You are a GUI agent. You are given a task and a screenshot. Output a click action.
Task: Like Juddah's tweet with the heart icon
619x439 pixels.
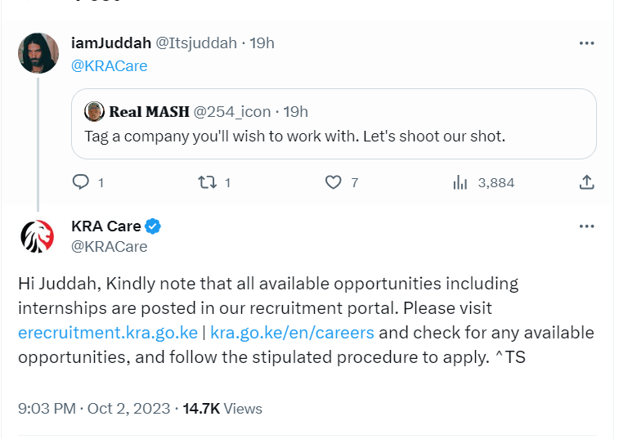point(333,182)
